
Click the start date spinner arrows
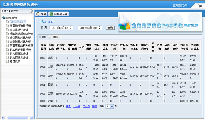[71, 28]
